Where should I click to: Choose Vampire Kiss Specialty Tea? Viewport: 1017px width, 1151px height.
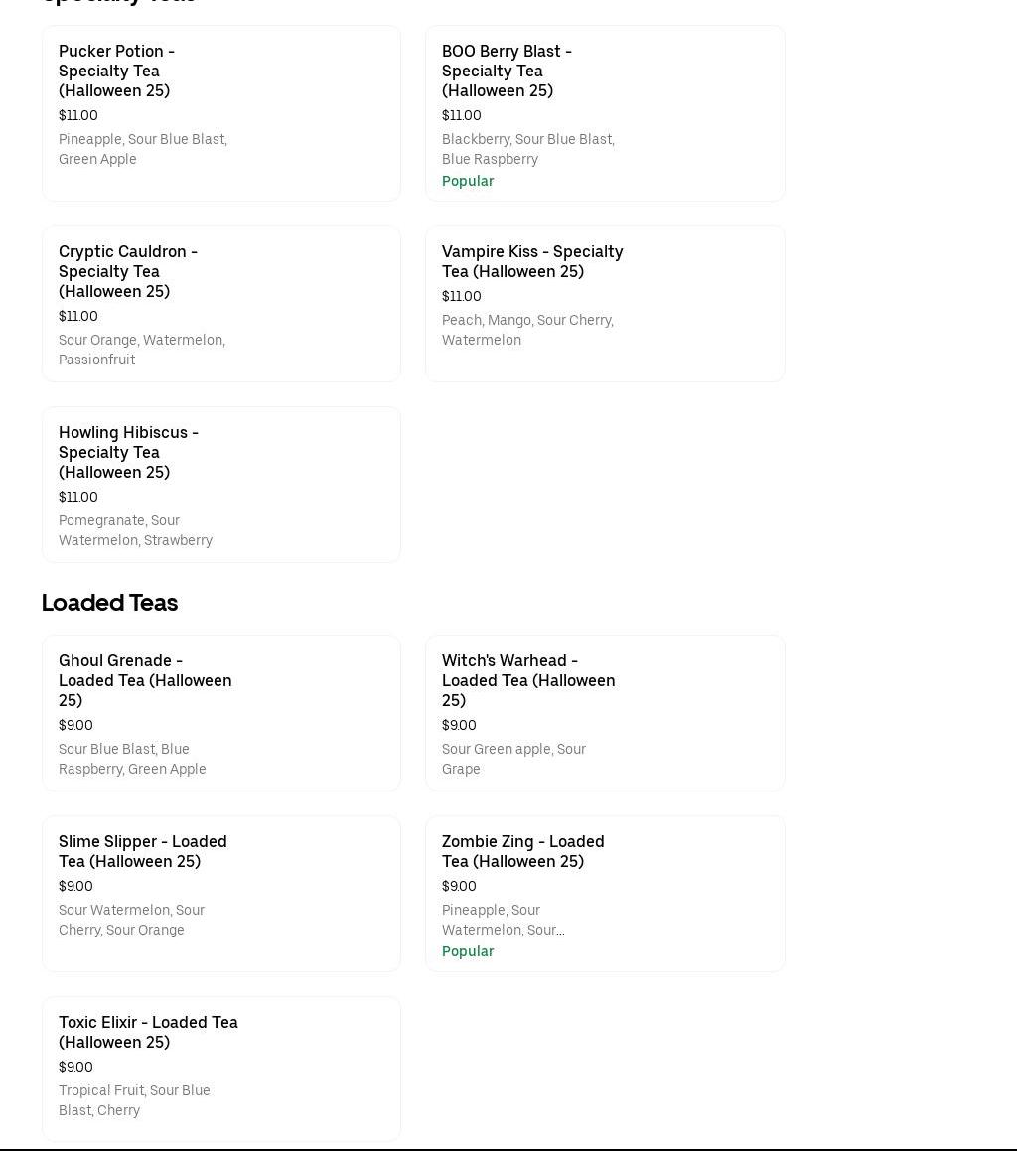[x=605, y=304]
